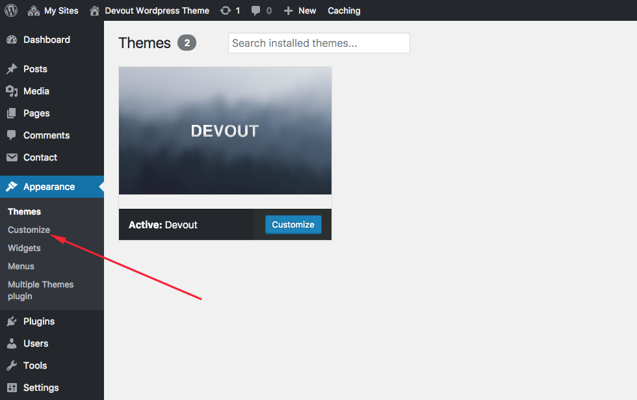Click the updates refresh icon
The image size is (637, 400).
(x=226, y=10)
